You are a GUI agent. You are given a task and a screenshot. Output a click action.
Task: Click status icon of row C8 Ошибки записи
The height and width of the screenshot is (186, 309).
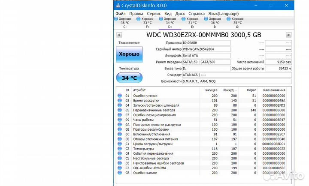(x=120, y=173)
